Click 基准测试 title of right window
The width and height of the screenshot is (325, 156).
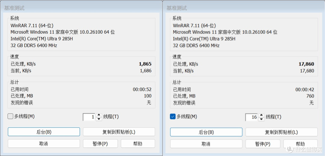[177, 8]
